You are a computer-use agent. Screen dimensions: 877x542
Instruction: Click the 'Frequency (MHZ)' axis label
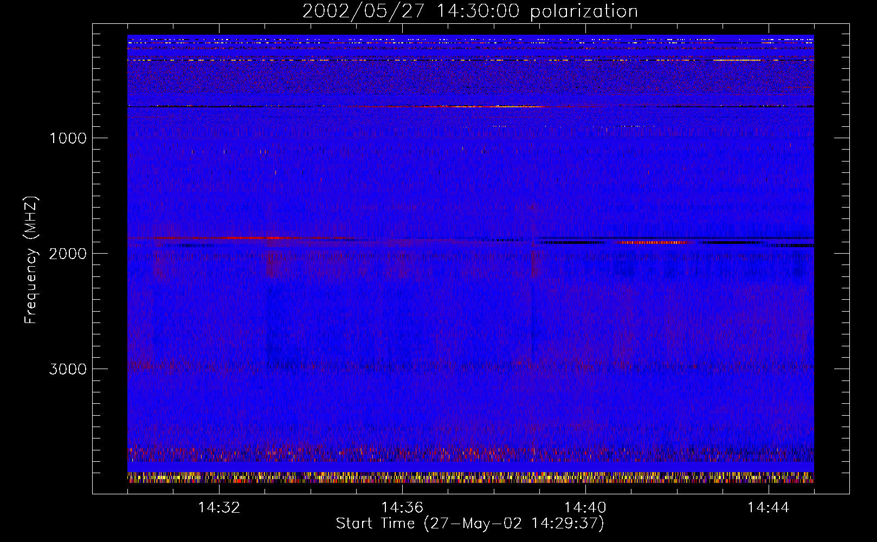[31, 260]
